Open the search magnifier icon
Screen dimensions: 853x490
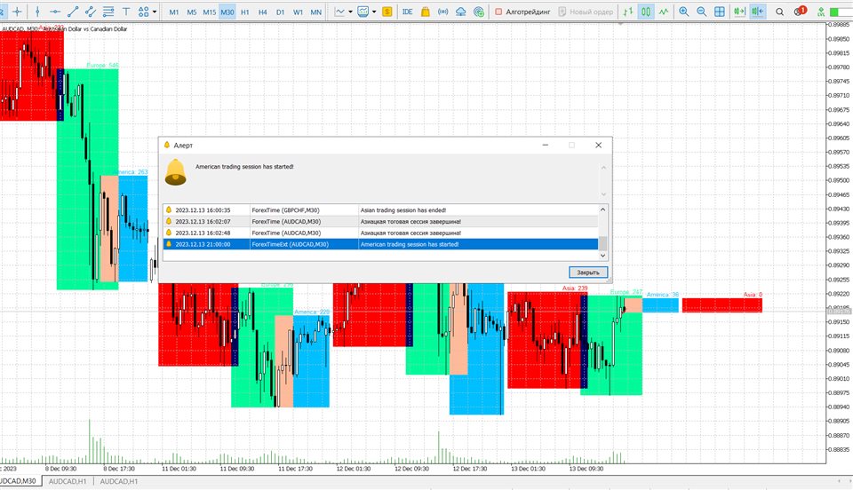point(779,12)
